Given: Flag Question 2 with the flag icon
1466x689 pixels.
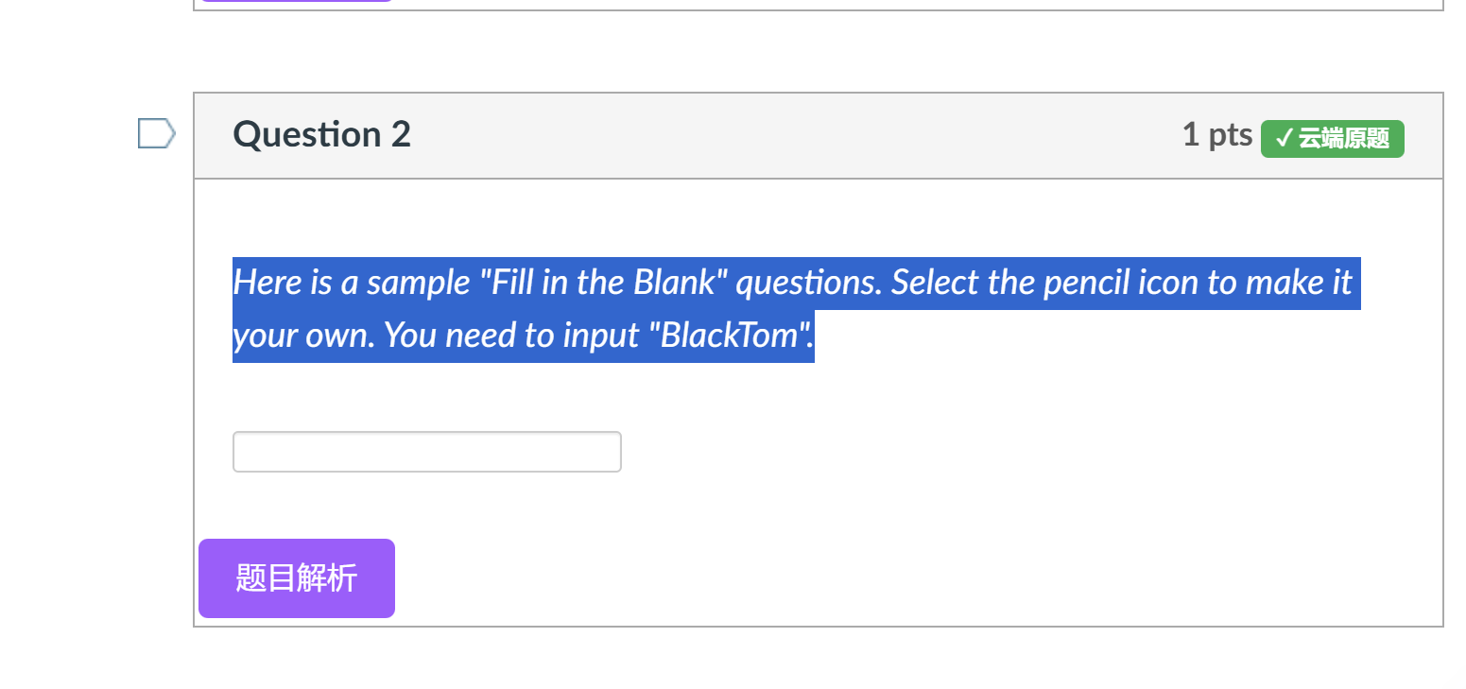Looking at the screenshot, I should click(156, 133).
